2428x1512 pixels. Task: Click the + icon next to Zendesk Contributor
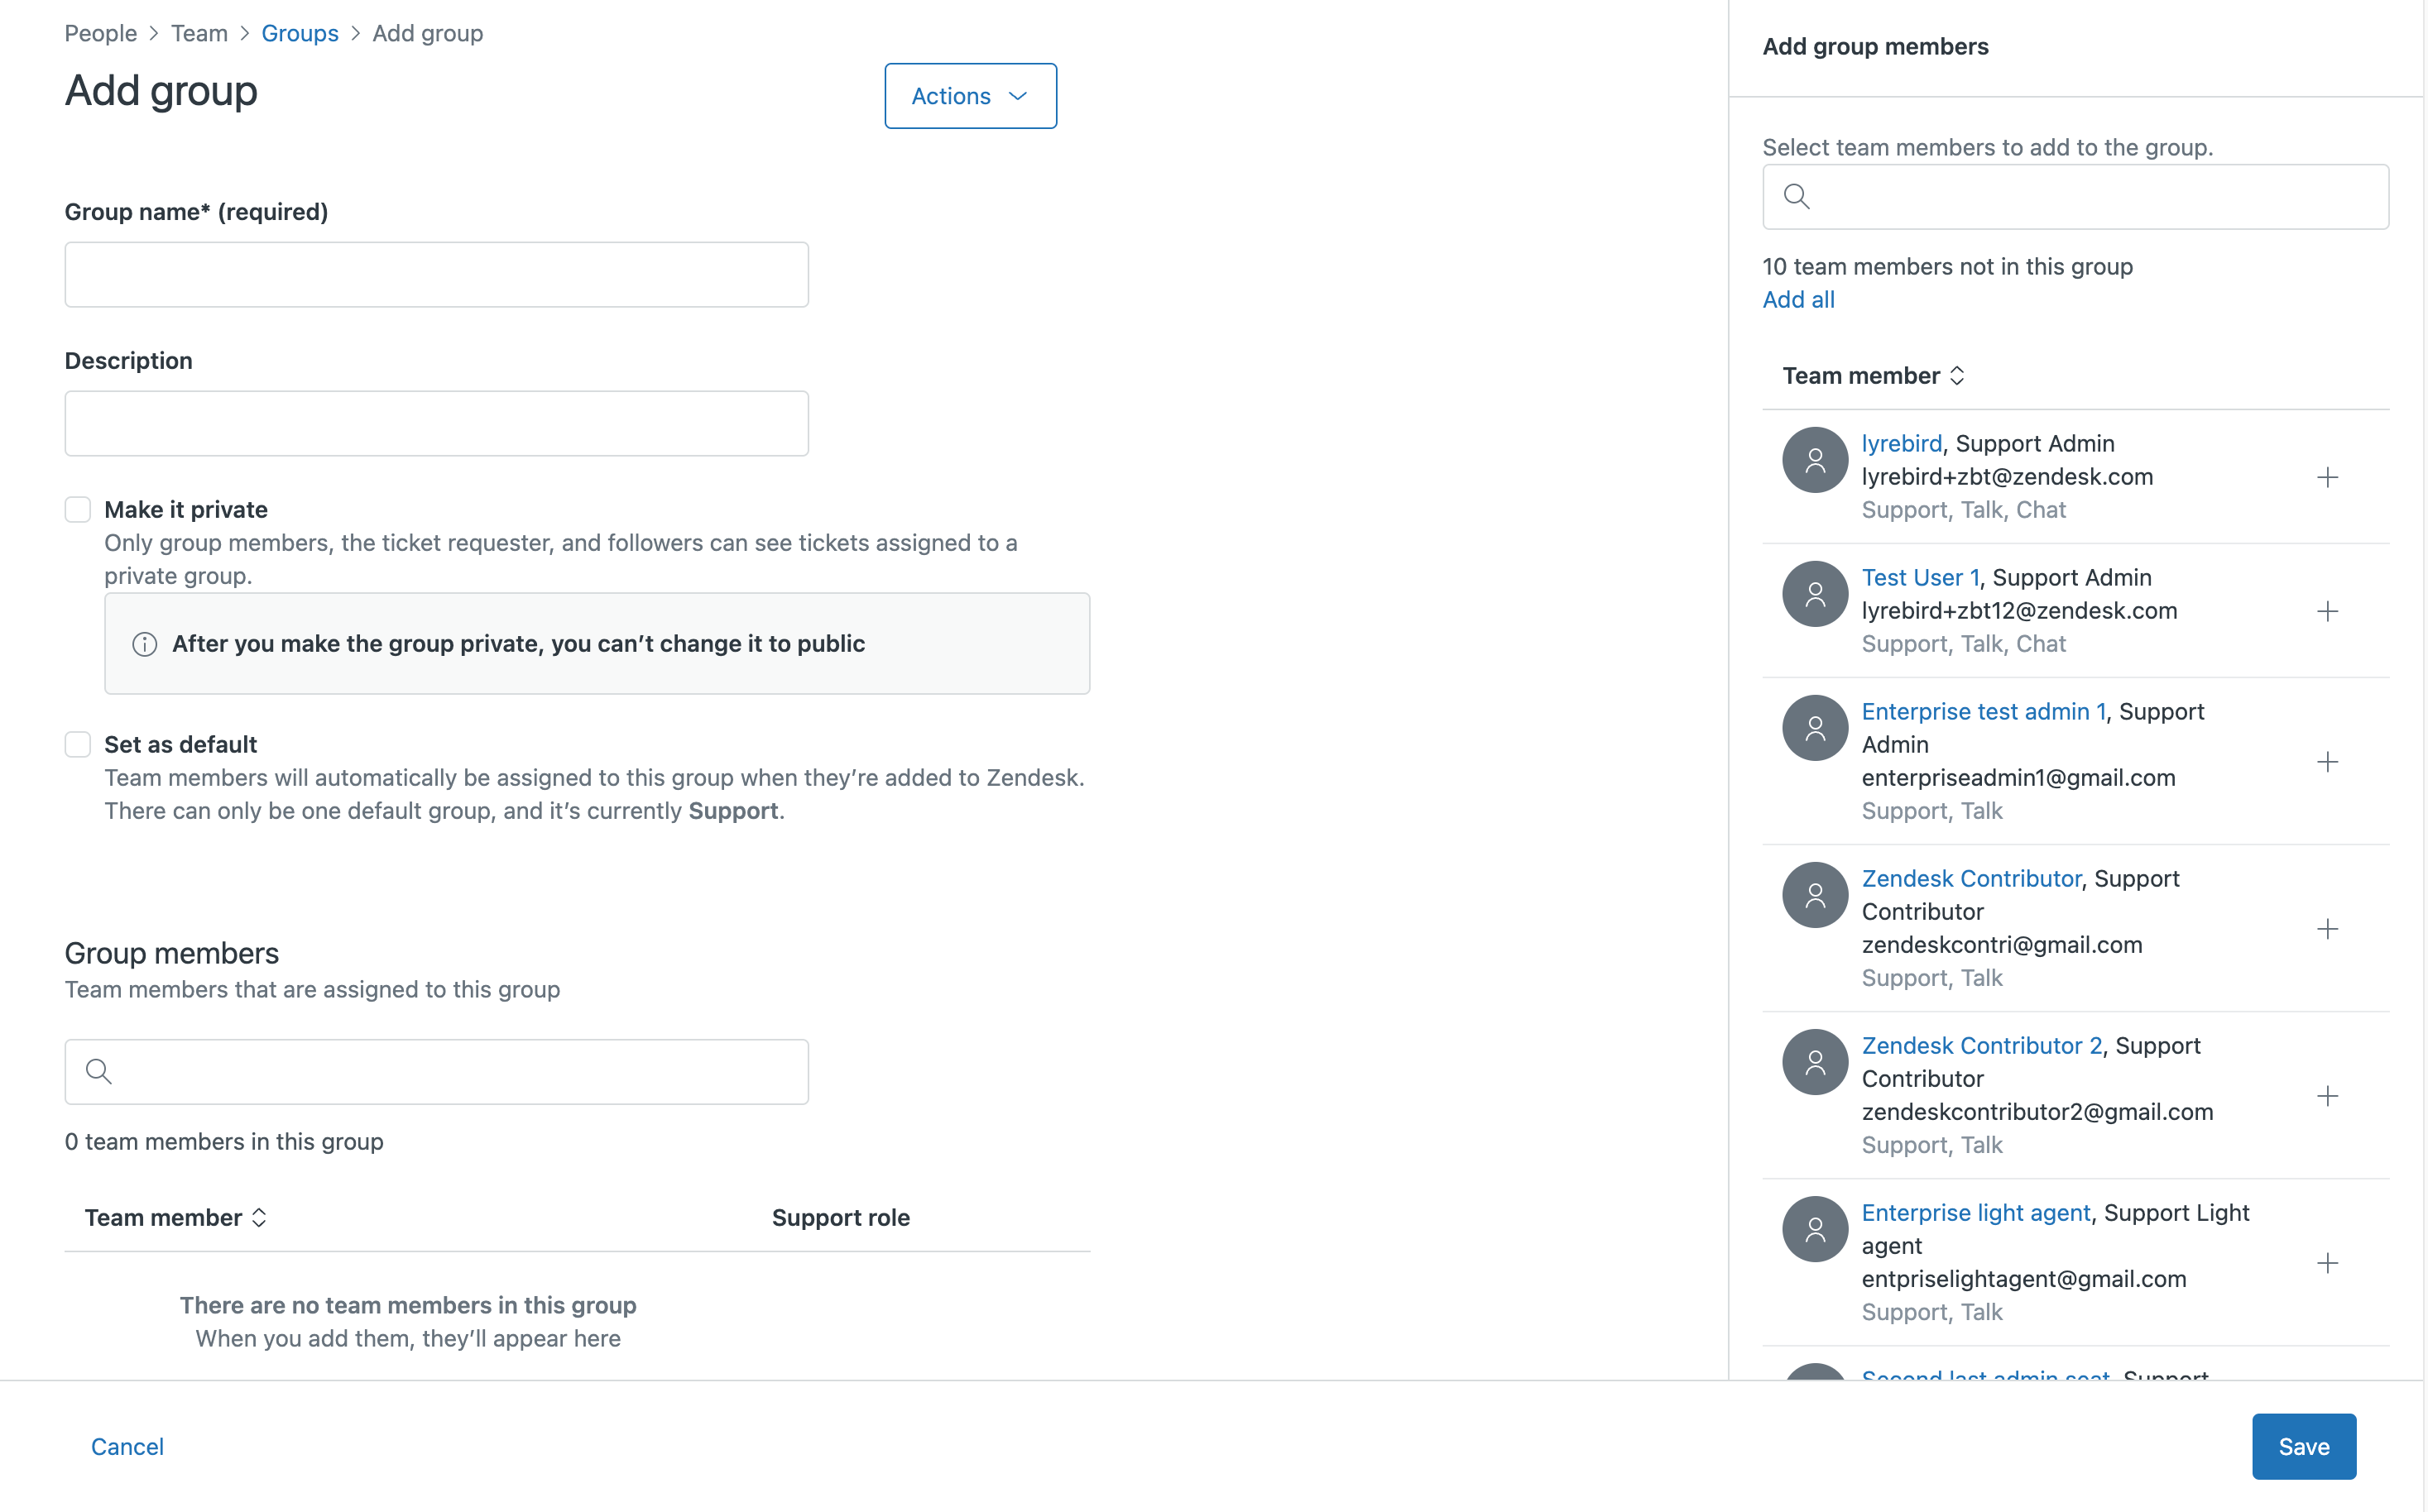pos(2327,928)
